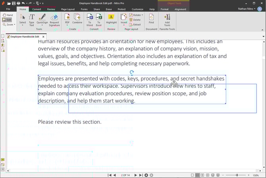Expand the Zoom dropdown
This screenshot has width=266, height=178.
[10, 25]
